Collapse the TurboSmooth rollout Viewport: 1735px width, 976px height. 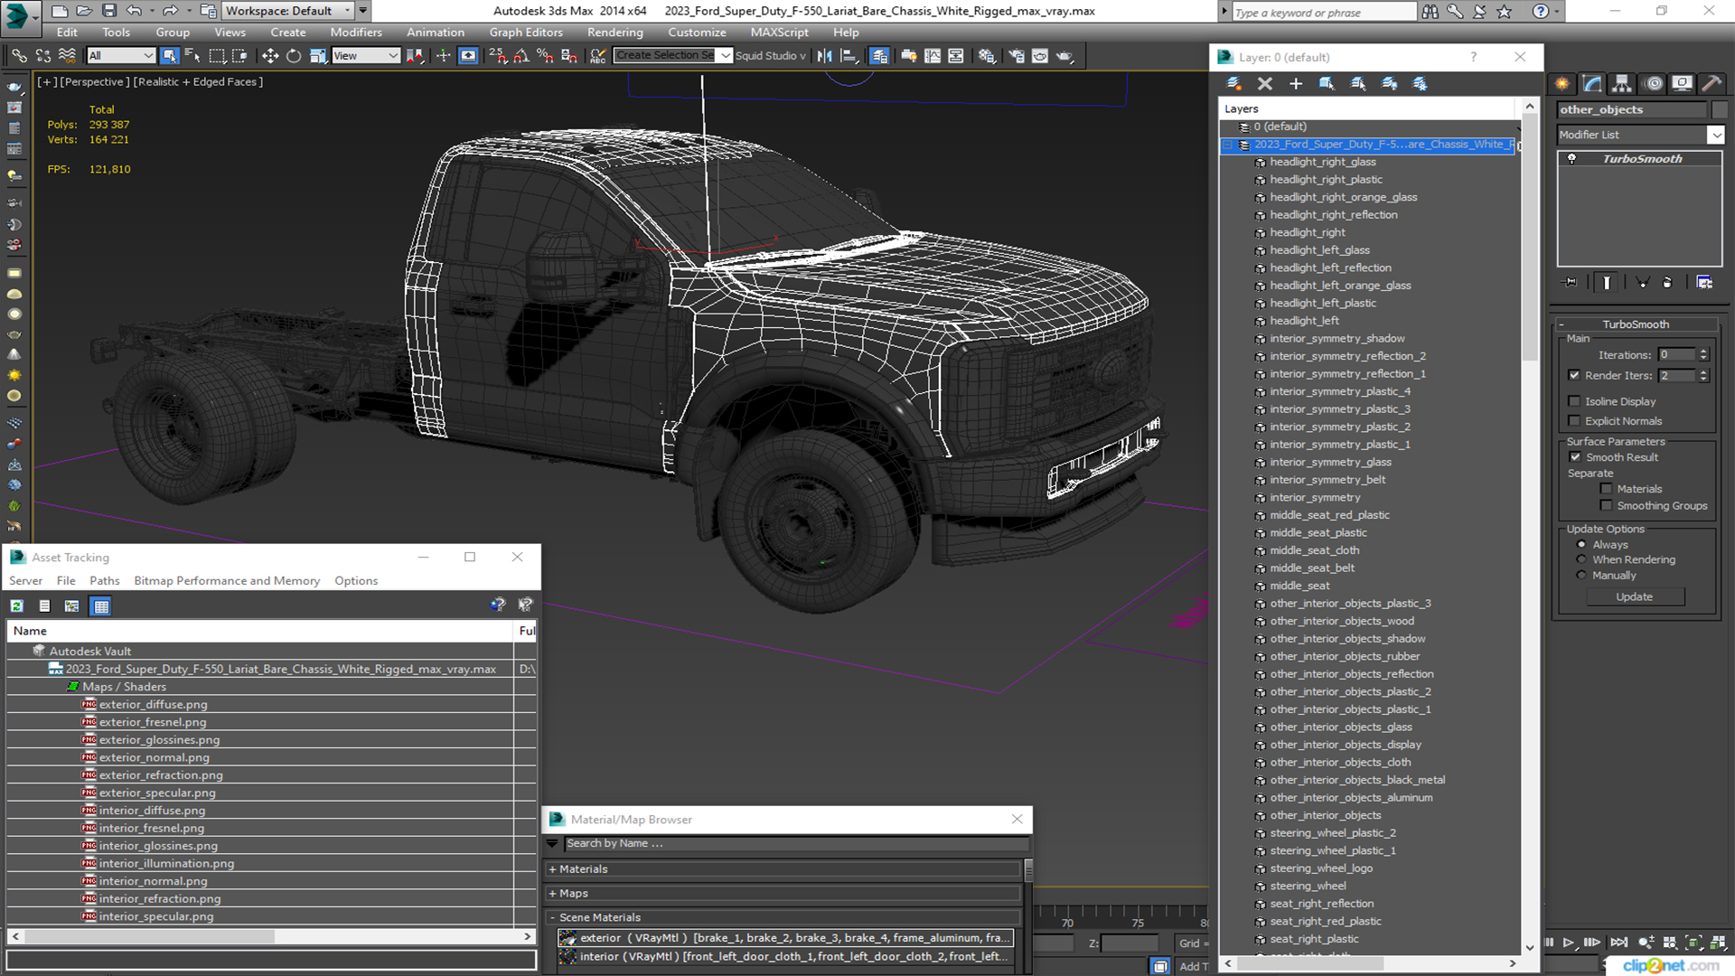tap(1561, 324)
